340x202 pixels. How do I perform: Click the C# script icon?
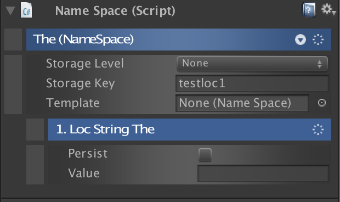click(26, 10)
